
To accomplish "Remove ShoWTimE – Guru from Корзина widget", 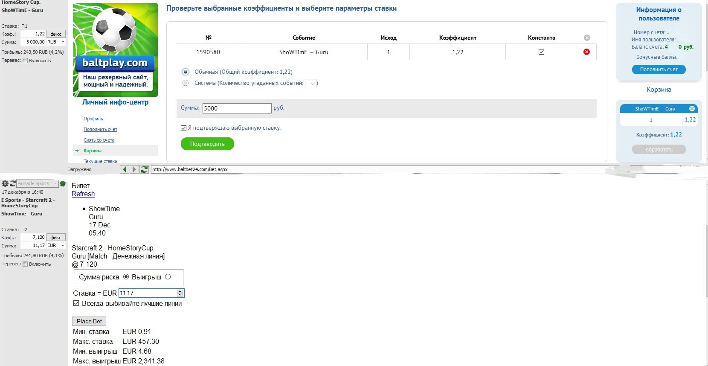I will tap(692, 109).
